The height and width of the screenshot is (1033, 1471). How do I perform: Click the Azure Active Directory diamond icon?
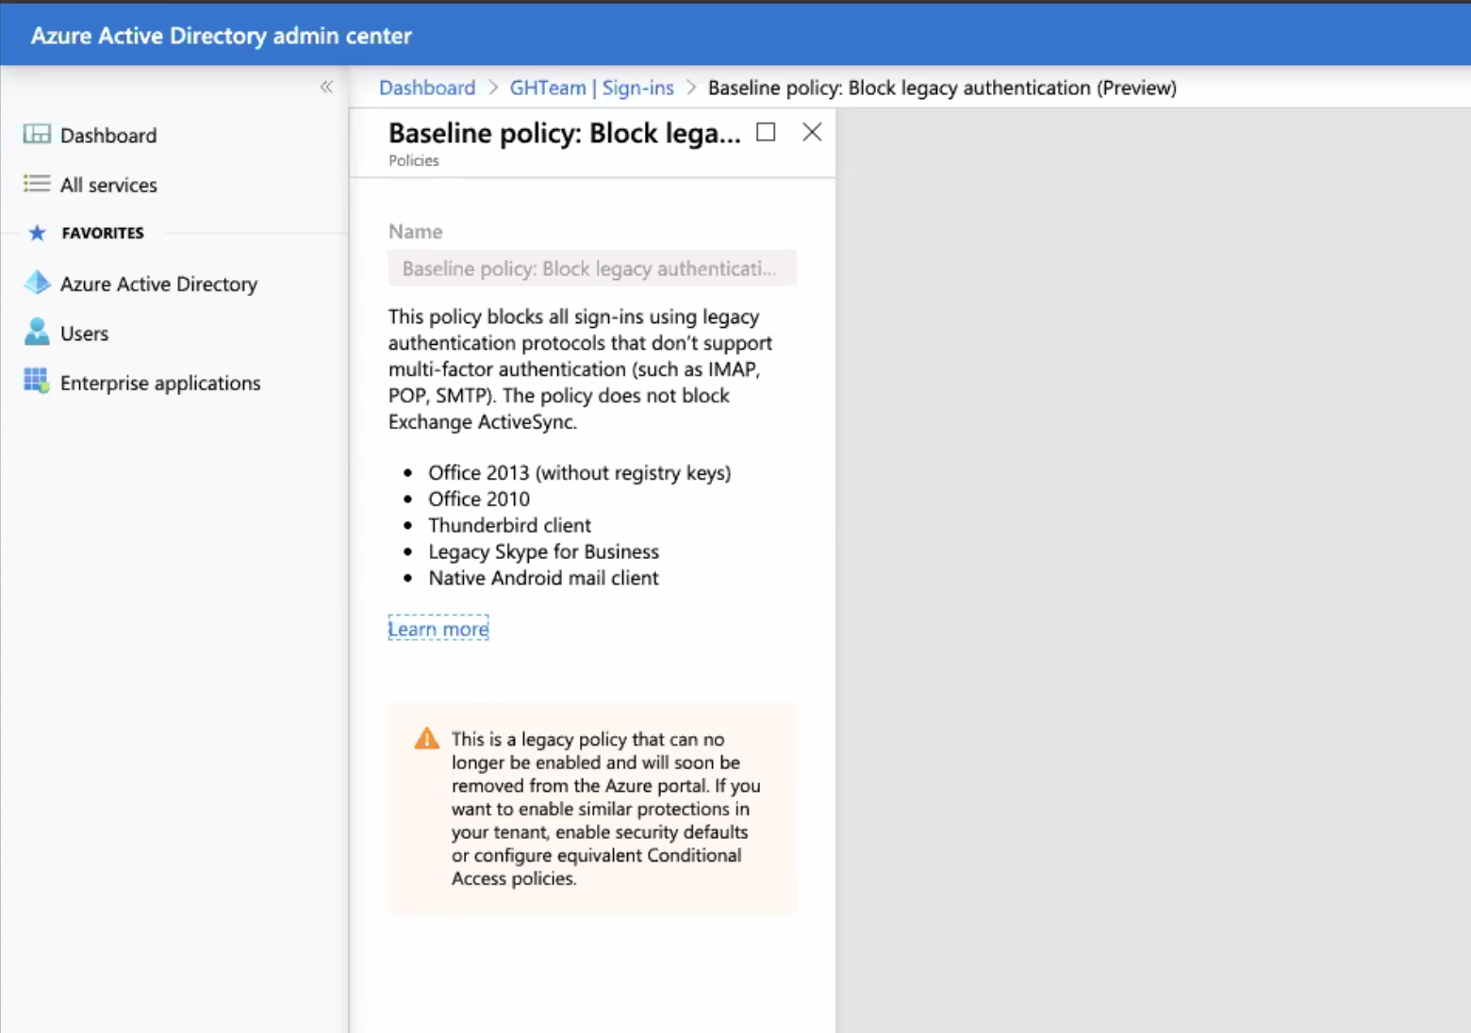click(x=37, y=283)
